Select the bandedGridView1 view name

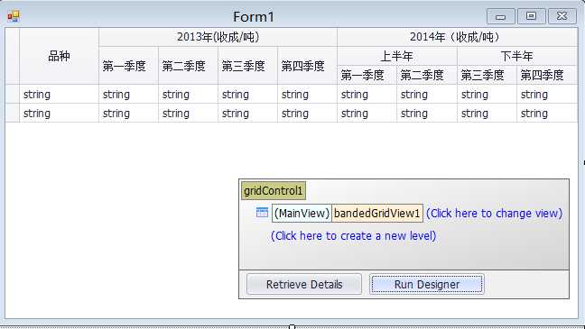pos(377,213)
